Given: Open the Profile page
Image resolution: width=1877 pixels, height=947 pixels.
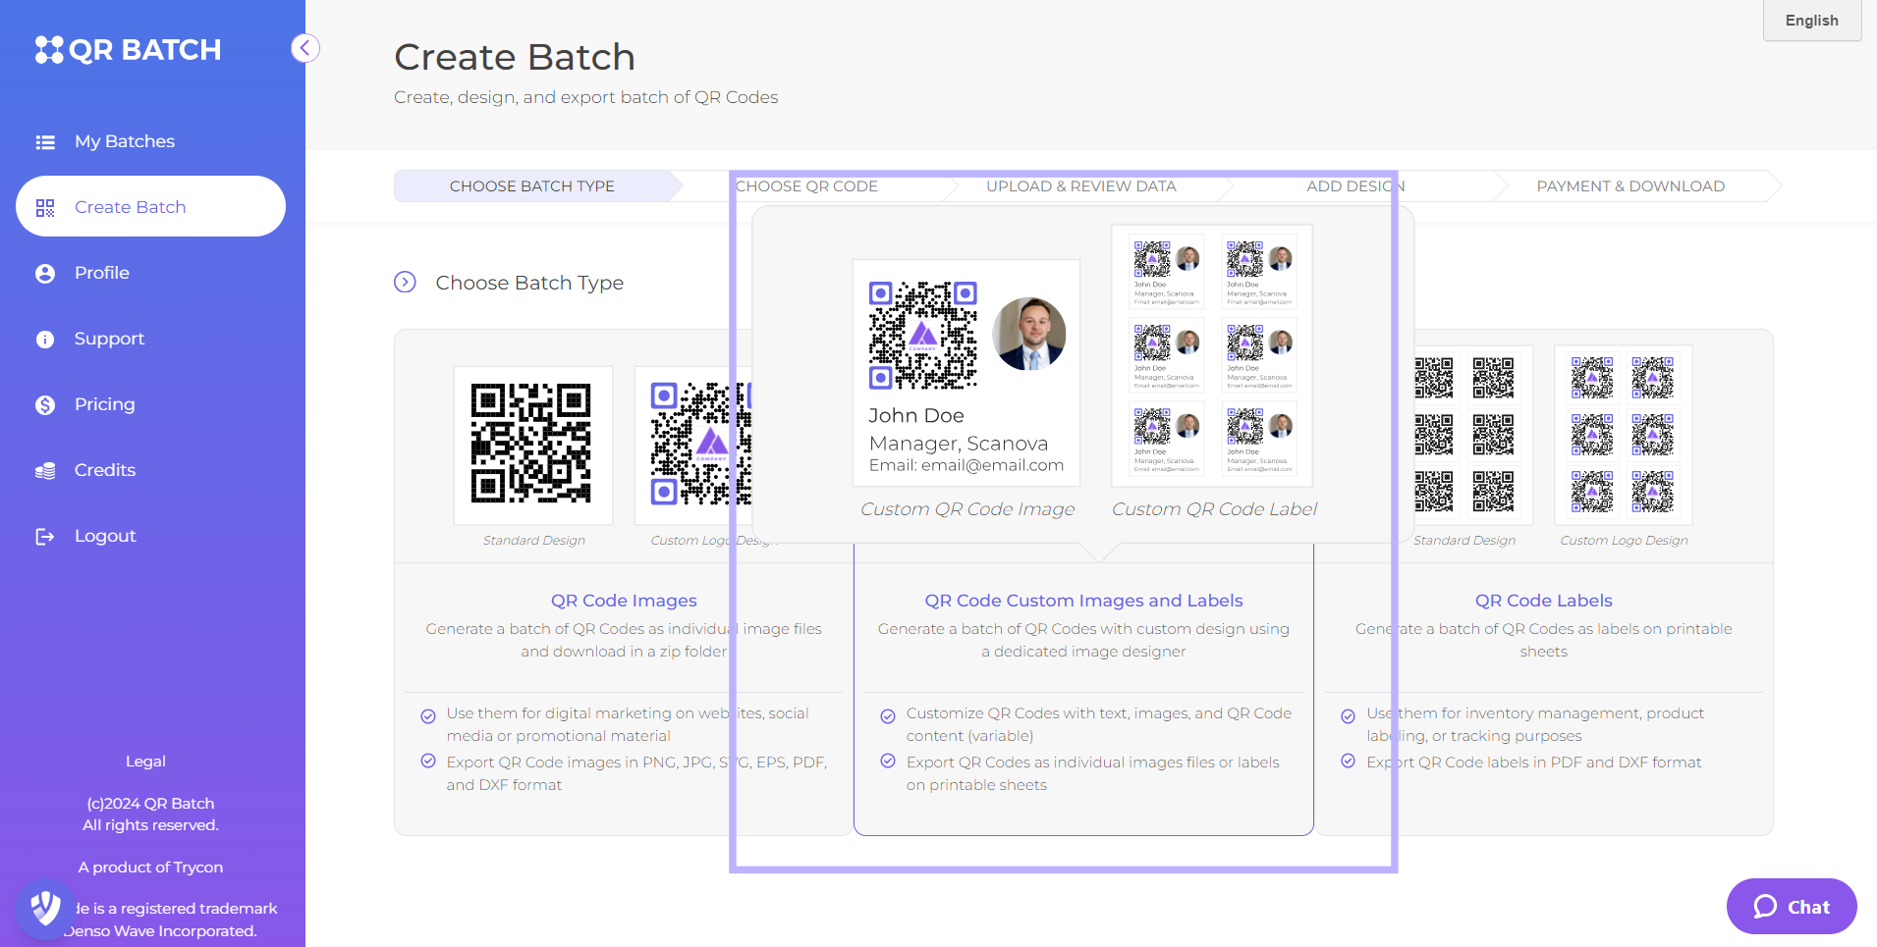Looking at the screenshot, I should (x=102, y=273).
